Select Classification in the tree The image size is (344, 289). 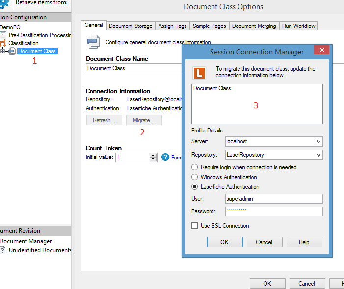coord(24,43)
